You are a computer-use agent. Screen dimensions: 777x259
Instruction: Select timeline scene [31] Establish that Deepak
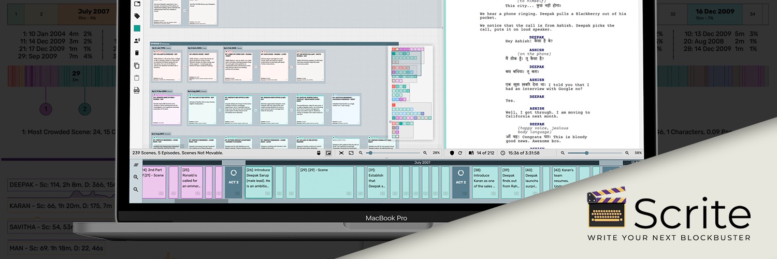click(377, 182)
